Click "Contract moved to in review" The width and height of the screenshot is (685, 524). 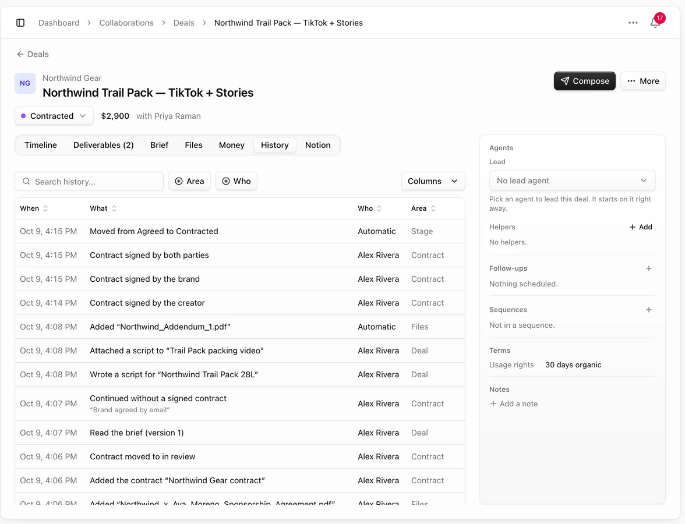pos(142,456)
